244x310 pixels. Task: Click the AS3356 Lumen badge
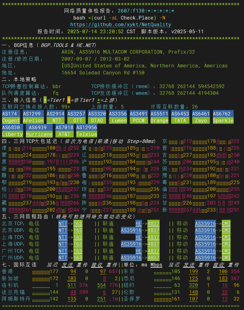pyautogui.click(x=118, y=117)
